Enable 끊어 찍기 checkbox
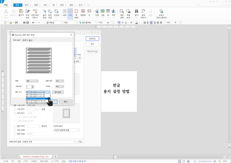The width and height of the screenshot is (231, 163). tap(15, 126)
